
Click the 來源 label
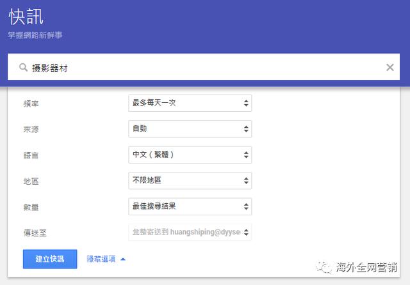31,129
